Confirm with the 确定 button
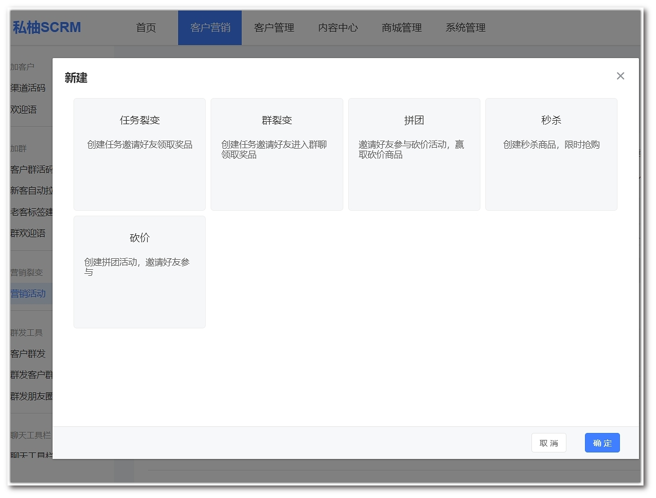 [602, 443]
